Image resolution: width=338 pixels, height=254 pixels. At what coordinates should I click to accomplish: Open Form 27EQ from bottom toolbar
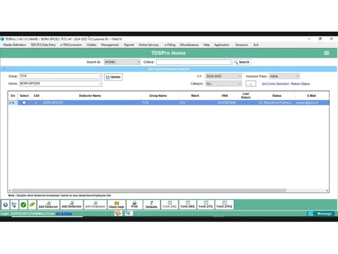[x=224, y=205]
